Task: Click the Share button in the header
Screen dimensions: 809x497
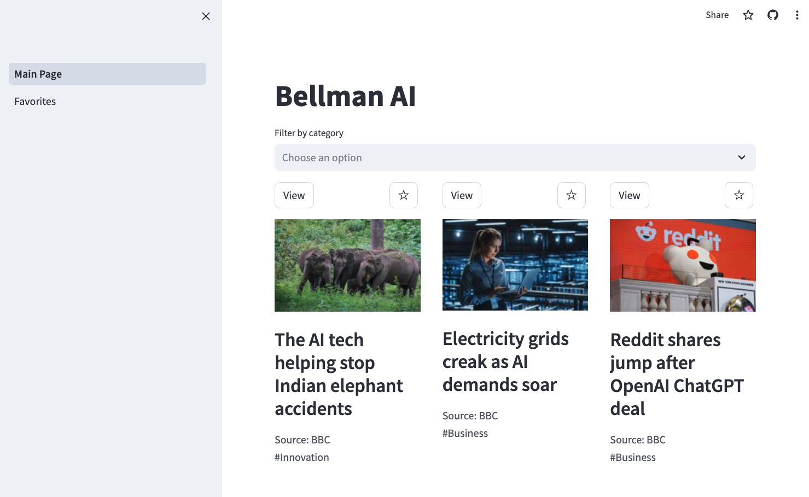Action: tap(717, 15)
